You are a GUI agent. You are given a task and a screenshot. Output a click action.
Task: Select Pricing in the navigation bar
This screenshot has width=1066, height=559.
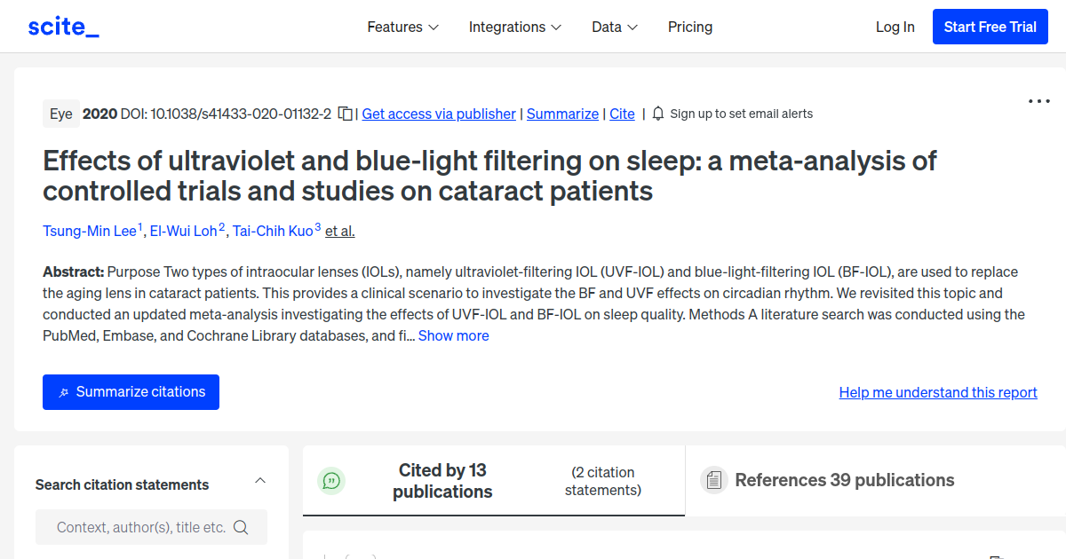[x=690, y=27]
